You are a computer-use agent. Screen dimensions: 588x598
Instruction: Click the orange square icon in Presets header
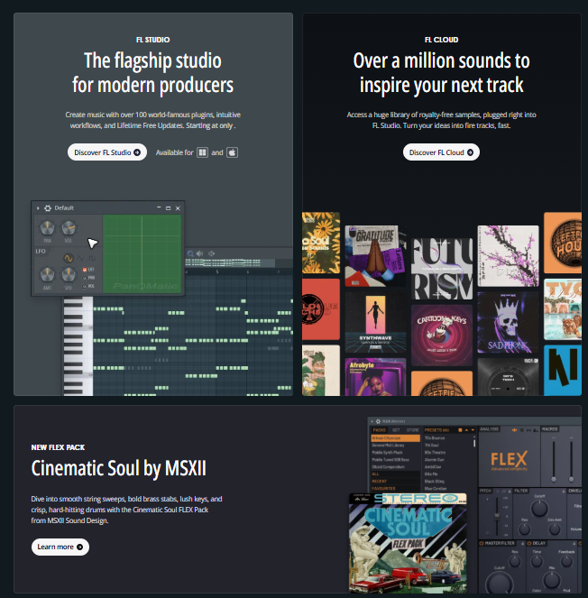[x=460, y=430]
